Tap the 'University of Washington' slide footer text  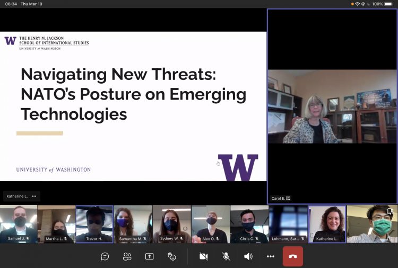tap(54, 169)
